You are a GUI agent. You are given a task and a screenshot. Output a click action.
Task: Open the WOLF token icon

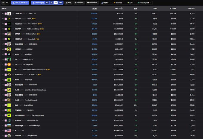(x=9, y=80)
